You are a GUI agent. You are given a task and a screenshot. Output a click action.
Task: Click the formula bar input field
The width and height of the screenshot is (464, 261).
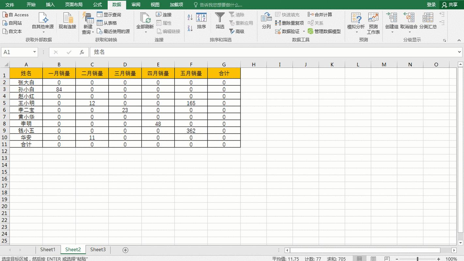click(x=274, y=52)
